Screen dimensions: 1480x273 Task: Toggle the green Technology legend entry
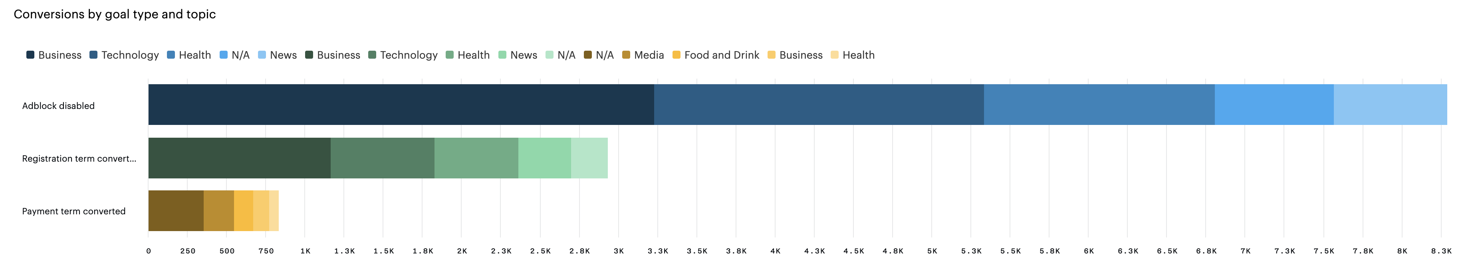(402, 55)
